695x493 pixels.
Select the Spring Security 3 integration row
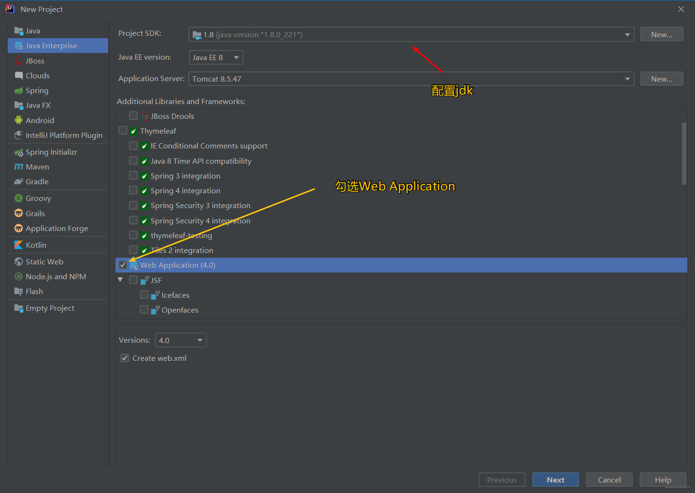tap(401, 206)
